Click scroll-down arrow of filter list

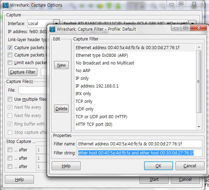[x=199, y=127]
